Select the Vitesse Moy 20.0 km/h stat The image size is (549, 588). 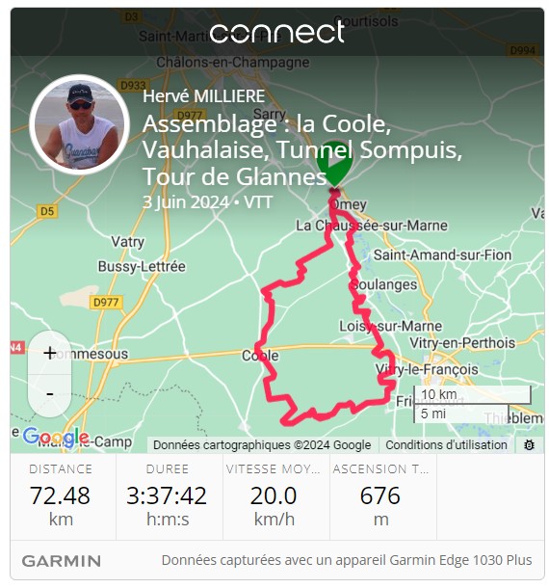coord(274,496)
